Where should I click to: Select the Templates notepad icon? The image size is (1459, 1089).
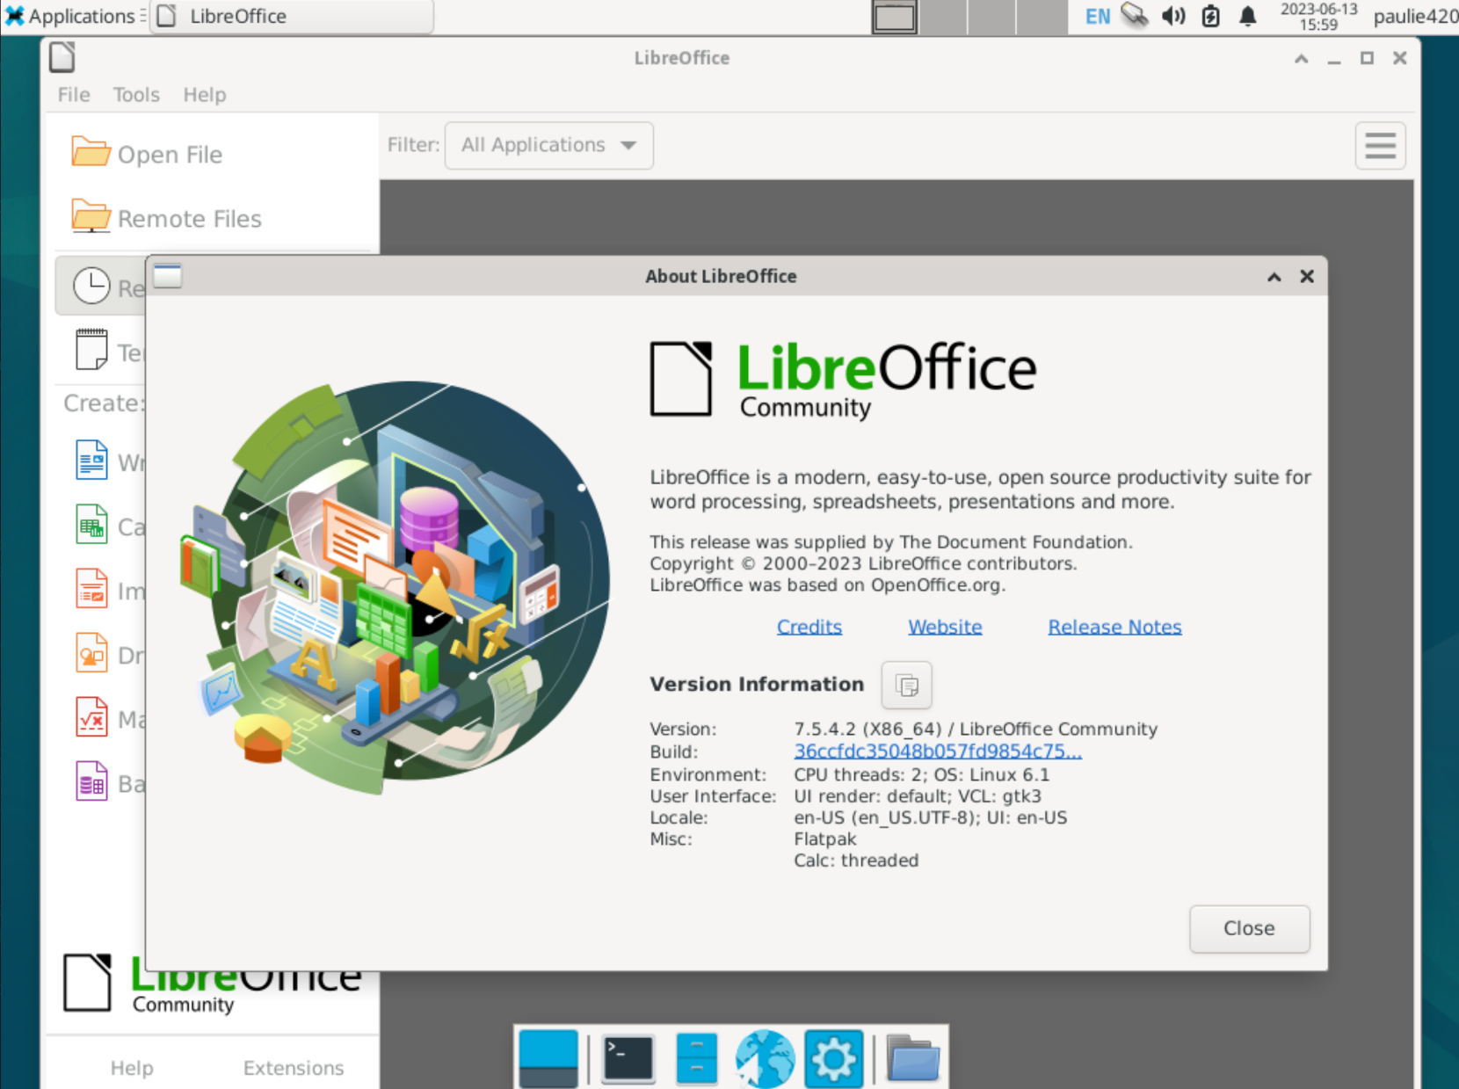[x=91, y=350]
